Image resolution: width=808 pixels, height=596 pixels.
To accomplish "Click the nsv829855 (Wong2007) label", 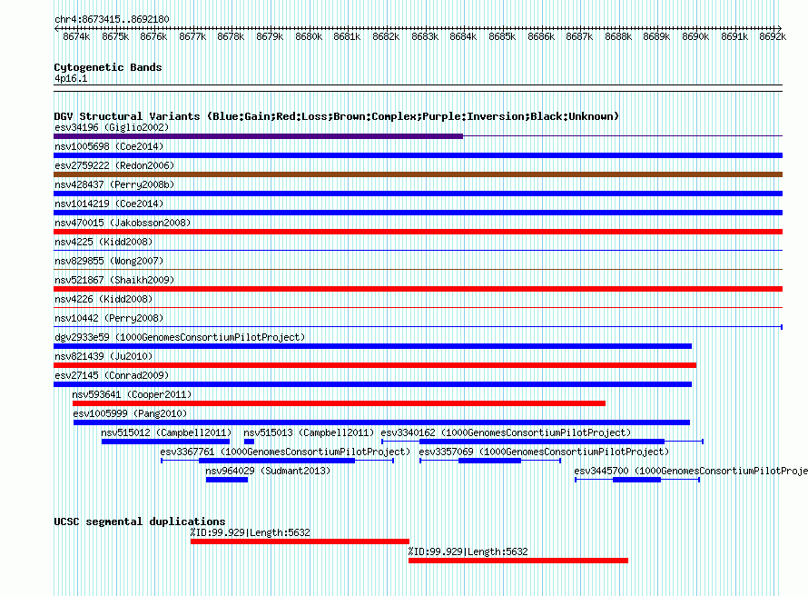I will [x=109, y=261].
